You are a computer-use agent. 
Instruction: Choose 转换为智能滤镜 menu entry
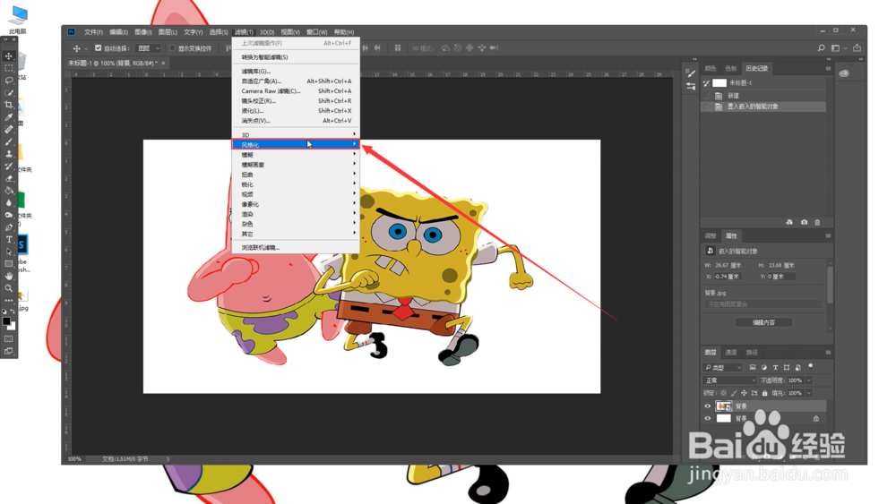tap(296, 57)
